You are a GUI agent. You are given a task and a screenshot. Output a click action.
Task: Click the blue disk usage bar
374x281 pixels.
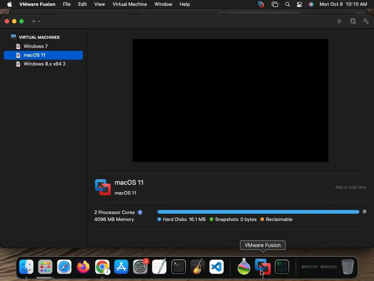(258, 212)
